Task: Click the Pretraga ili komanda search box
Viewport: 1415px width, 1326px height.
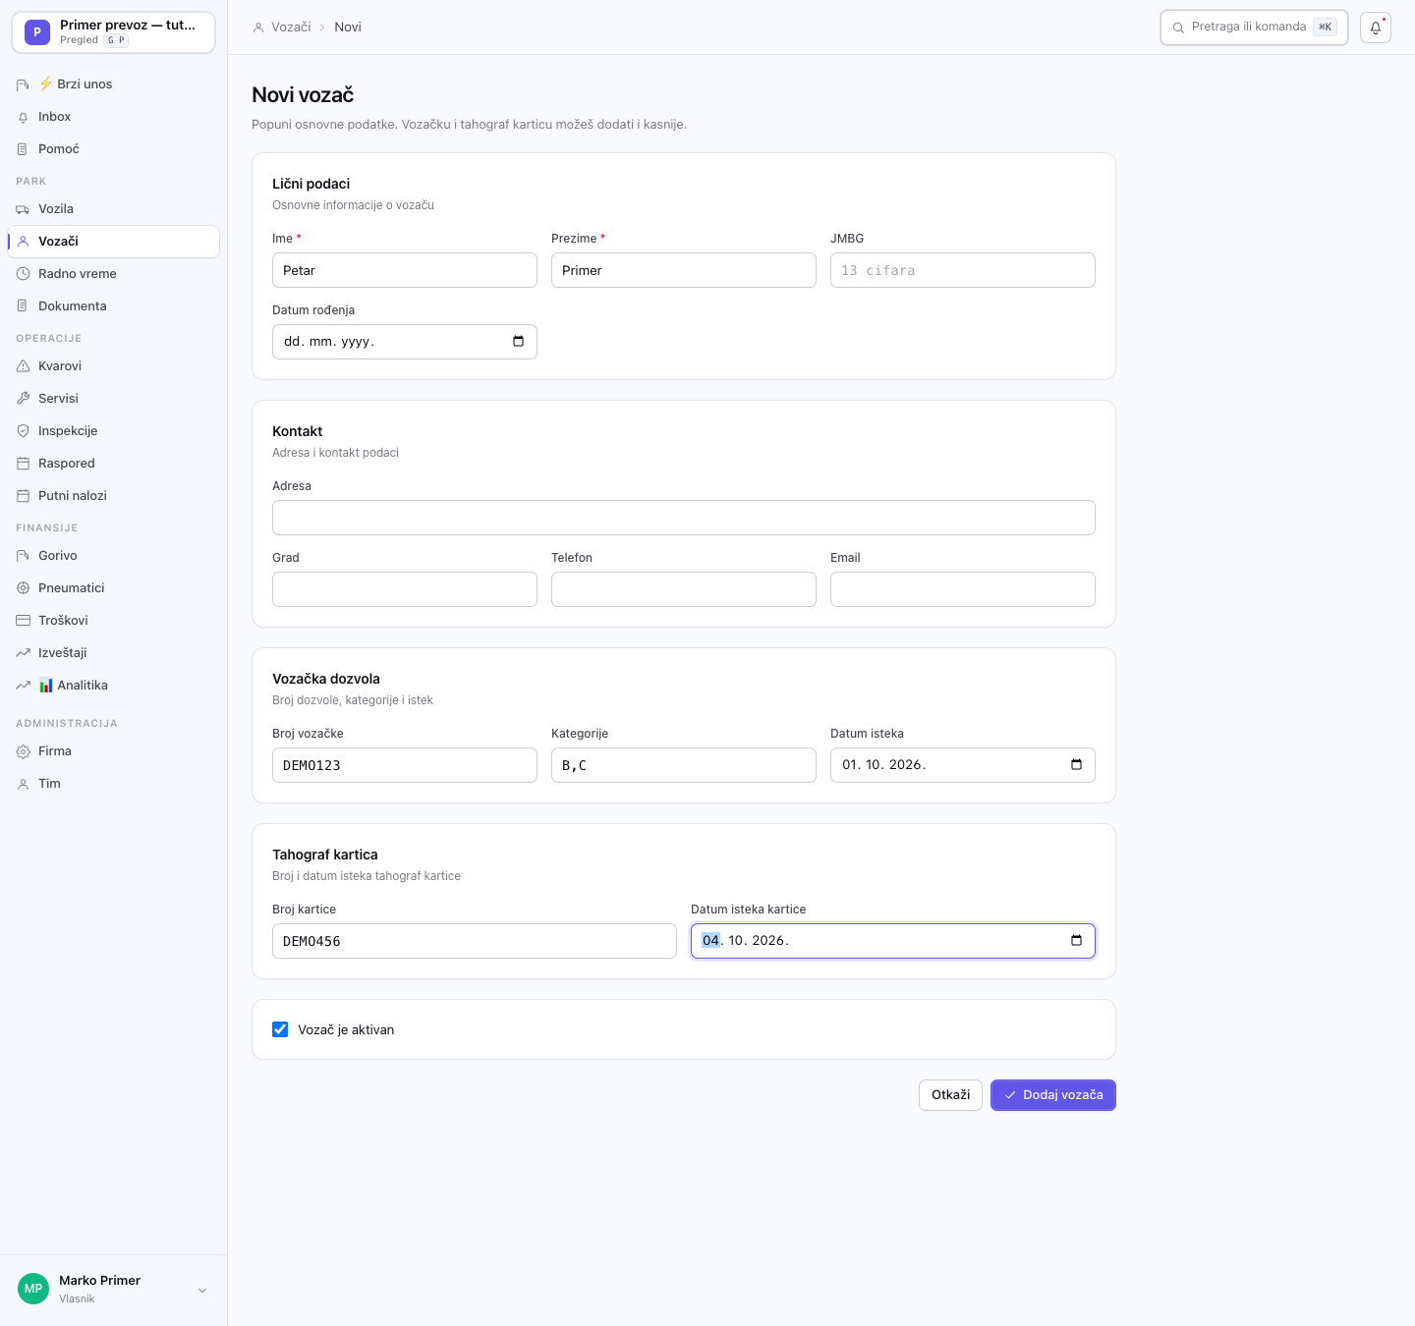Action: 1254,28
